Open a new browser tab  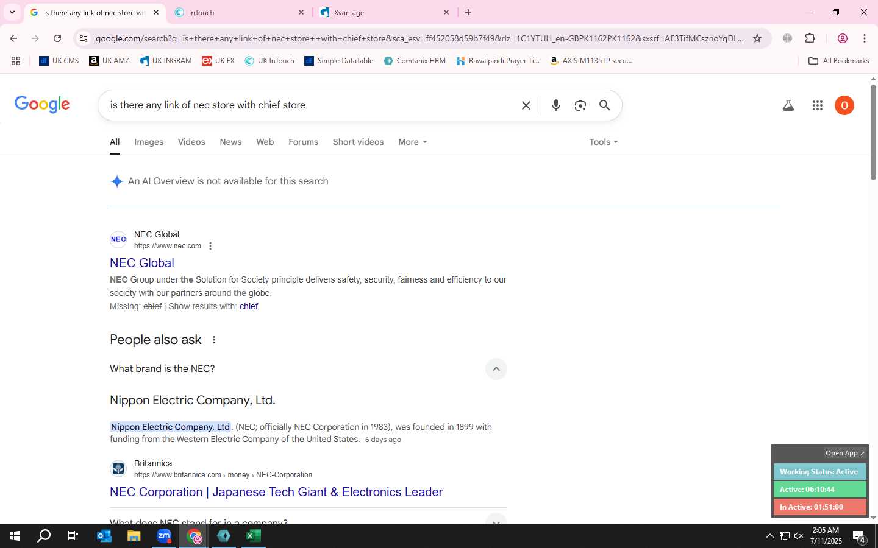coord(468,12)
